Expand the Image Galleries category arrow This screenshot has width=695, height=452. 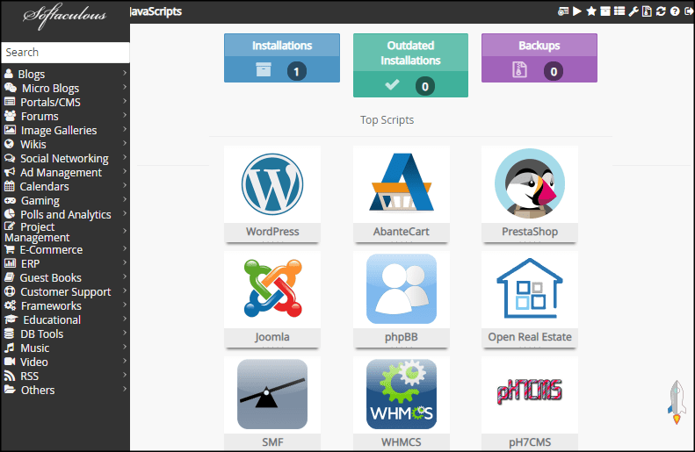(x=125, y=129)
